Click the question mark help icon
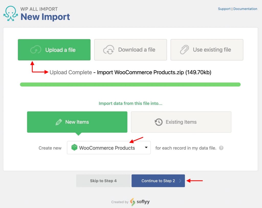Screen dimensions: 262x208 [x=221, y=148]
